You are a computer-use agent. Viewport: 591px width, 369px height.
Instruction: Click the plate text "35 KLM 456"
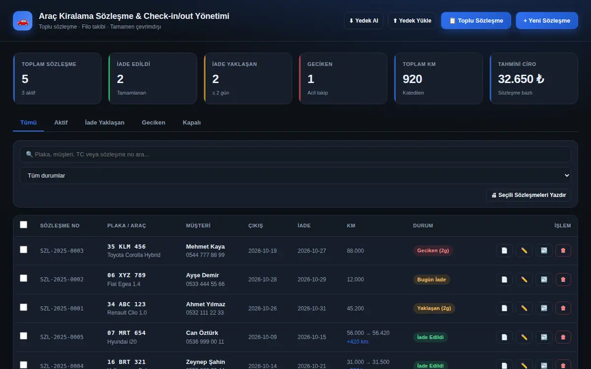[127, 246]
